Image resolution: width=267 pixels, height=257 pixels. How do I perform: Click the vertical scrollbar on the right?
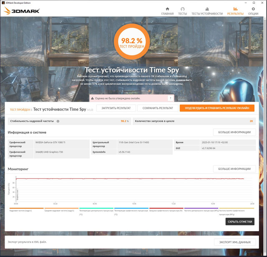(x=265, y=136)
